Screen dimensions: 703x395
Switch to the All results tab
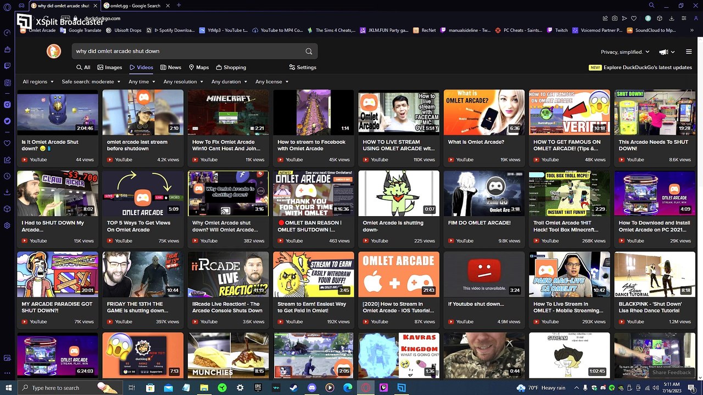click(83, 67)
